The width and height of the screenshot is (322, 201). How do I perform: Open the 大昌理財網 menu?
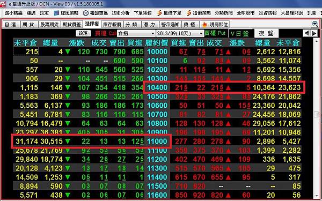tap(292, 13)
